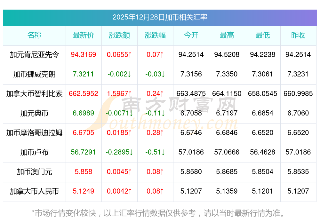Click the high value 6.6846

[x=227, y=133]
